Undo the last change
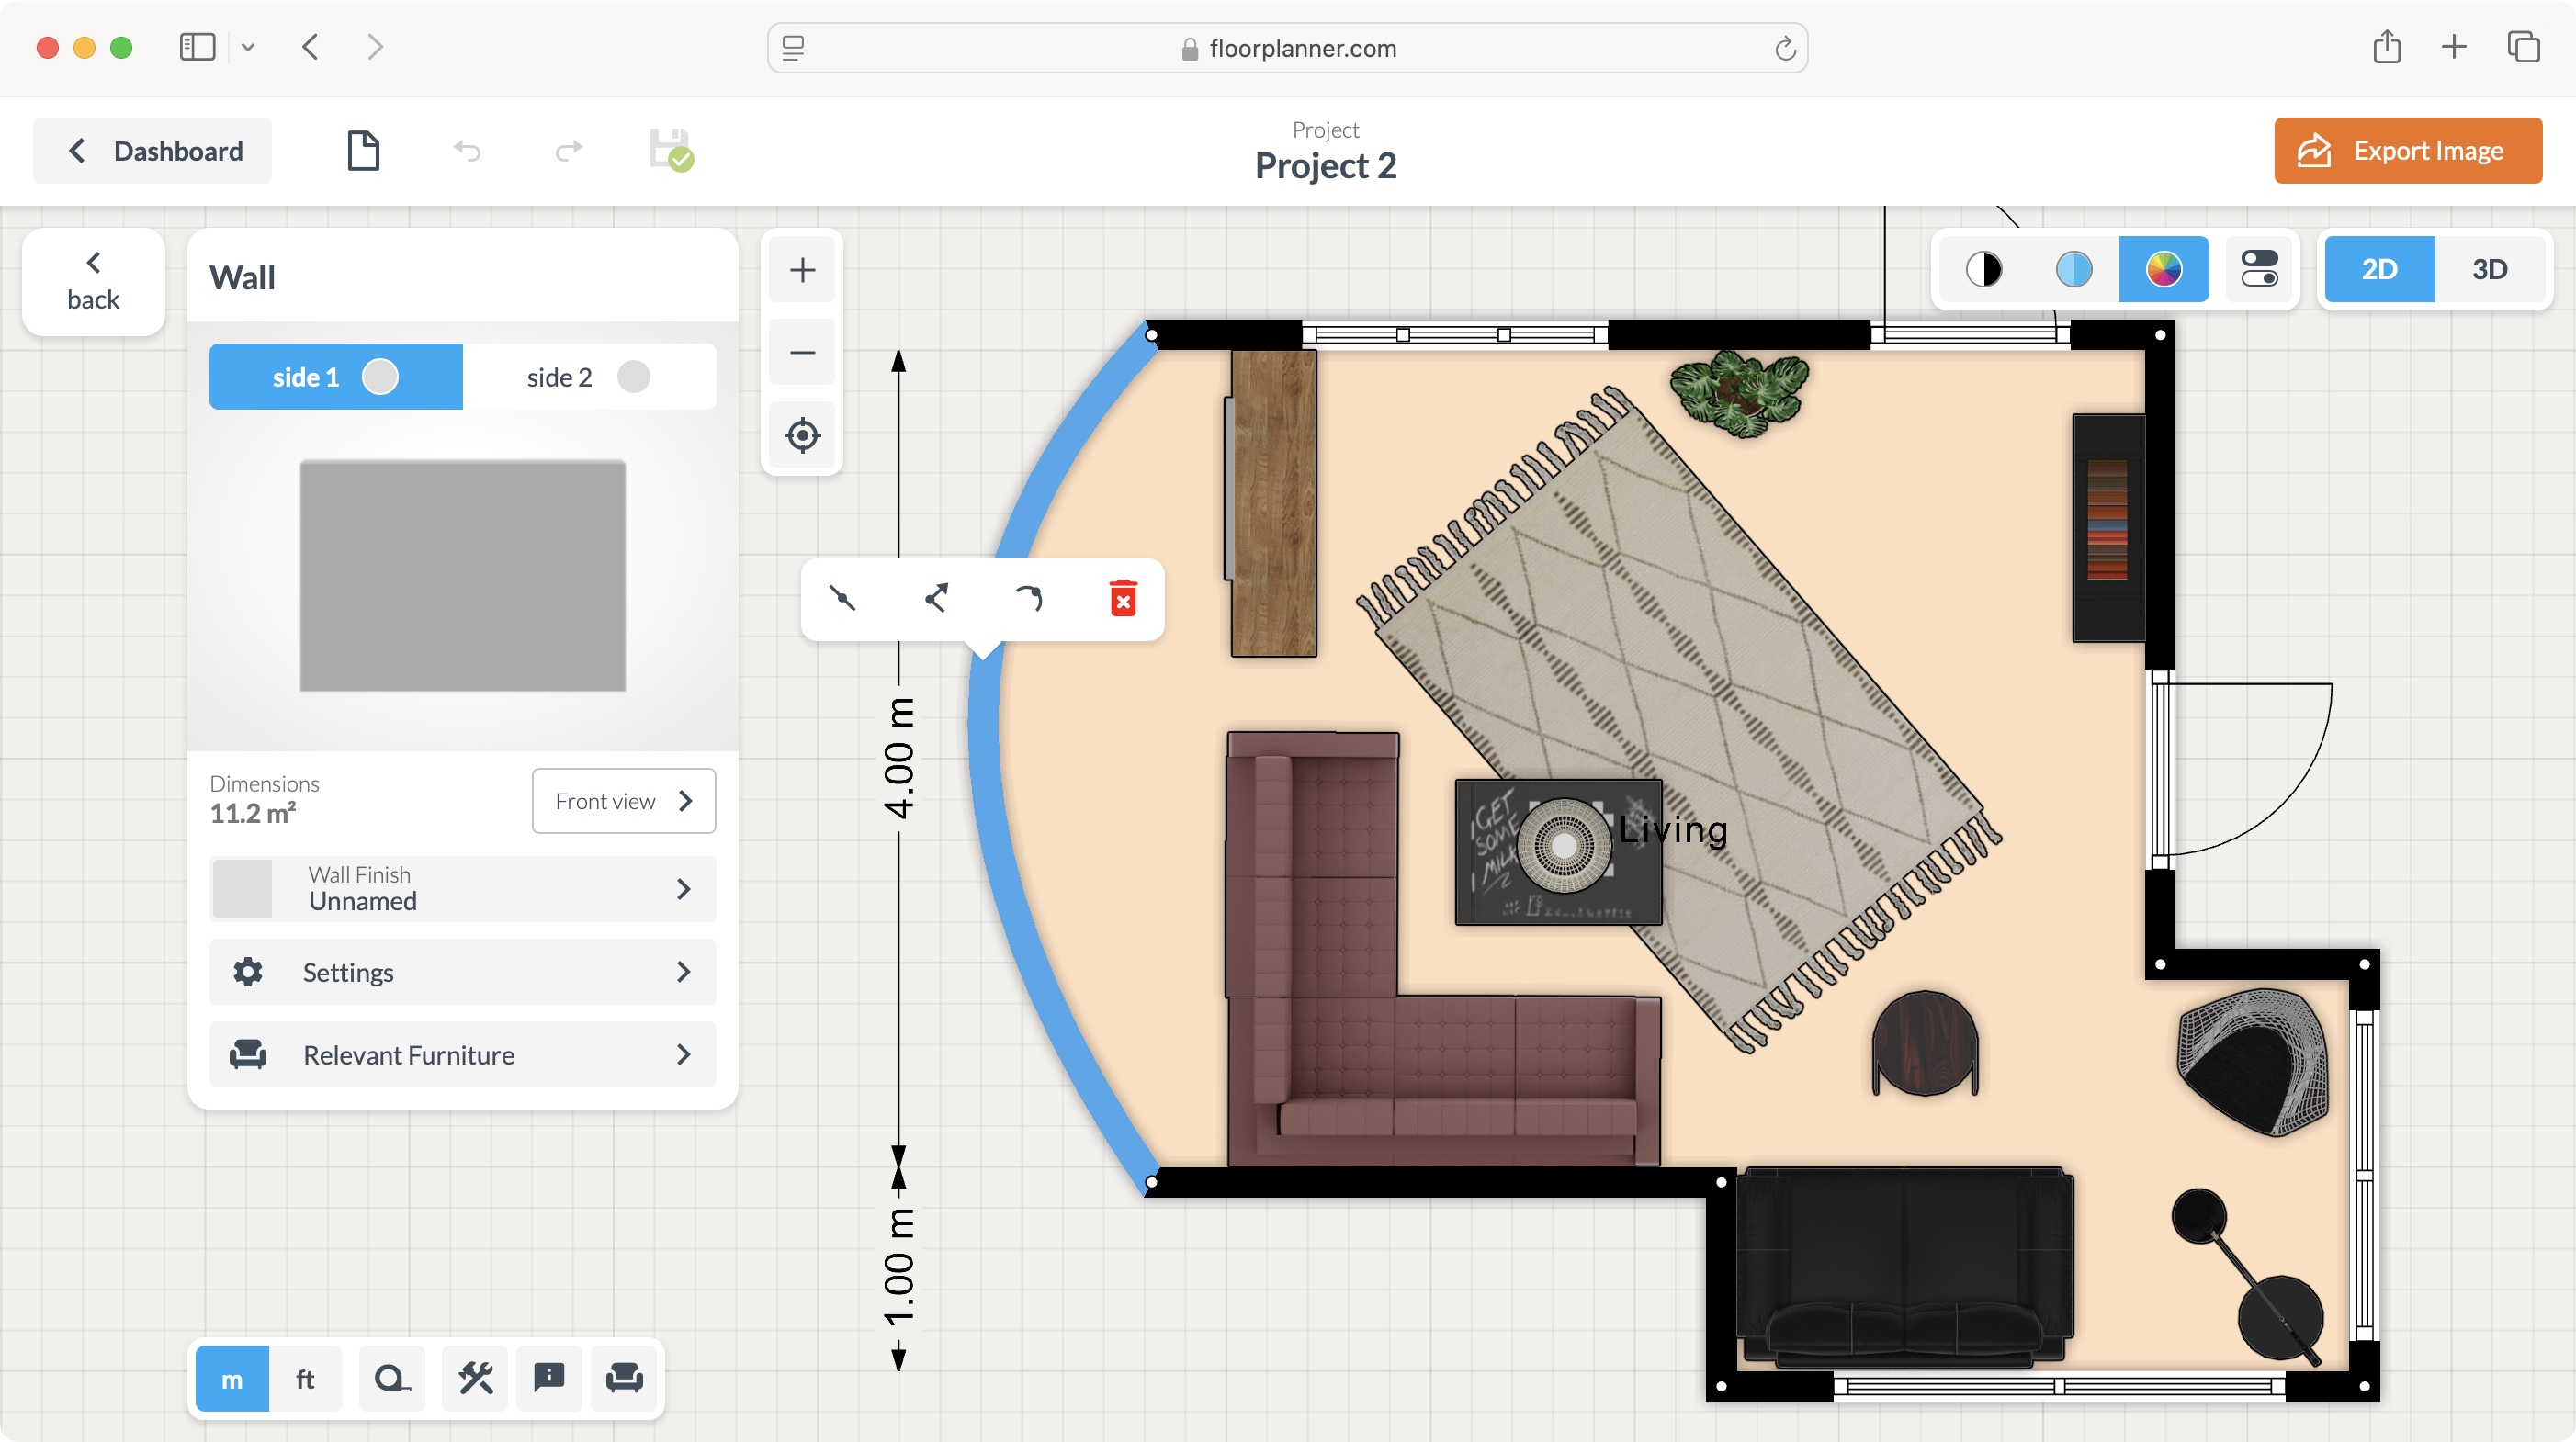This screenshot has height=1442, width=2576. (x=466, y=150)
